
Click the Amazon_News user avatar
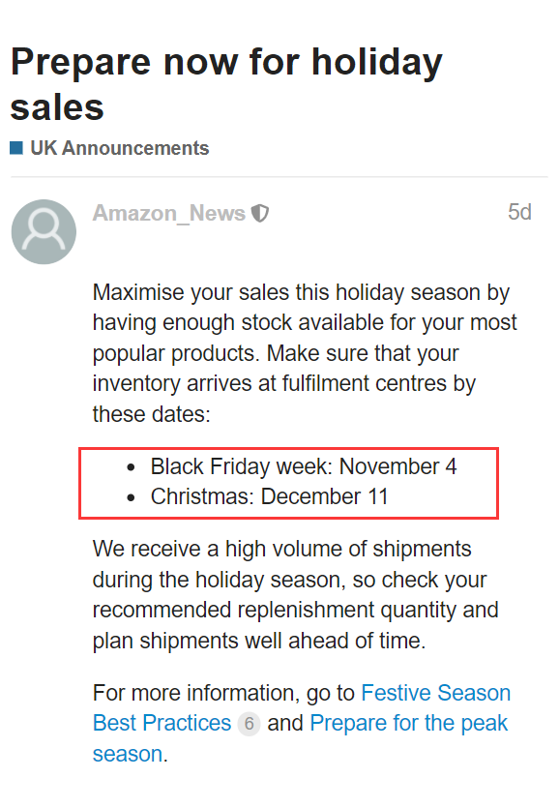coord(44,232)
